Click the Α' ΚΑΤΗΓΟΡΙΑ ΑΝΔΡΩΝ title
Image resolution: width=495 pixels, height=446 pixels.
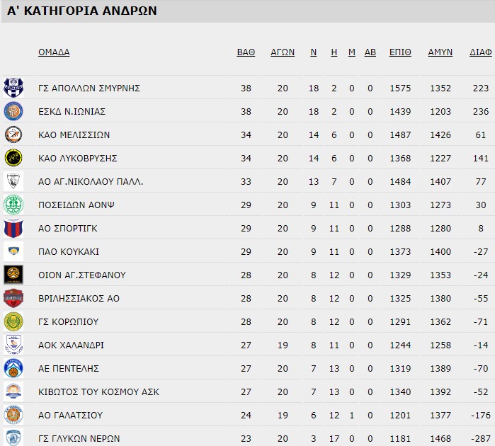pos(82,11)
